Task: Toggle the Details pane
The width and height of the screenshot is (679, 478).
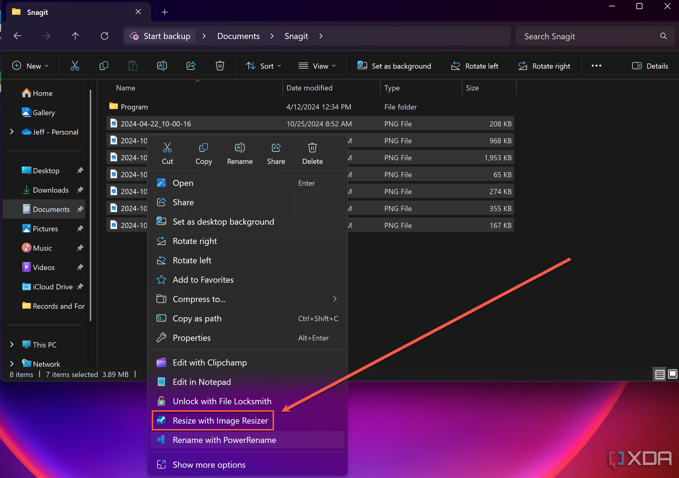Action: 650,66
